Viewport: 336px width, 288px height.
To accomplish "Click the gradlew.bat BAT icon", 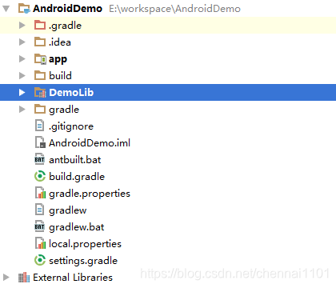I will 40,226.
